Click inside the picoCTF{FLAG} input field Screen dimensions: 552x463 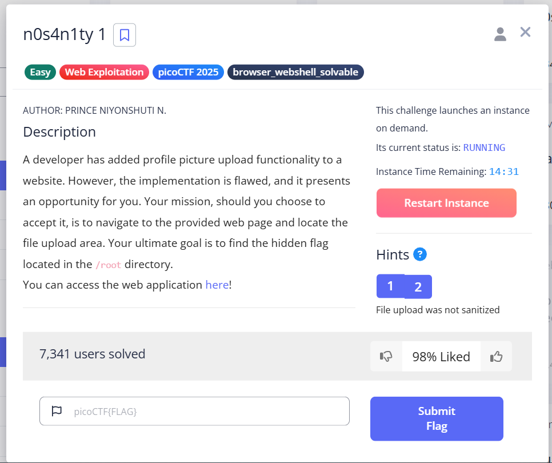click(x=194, y=410)
